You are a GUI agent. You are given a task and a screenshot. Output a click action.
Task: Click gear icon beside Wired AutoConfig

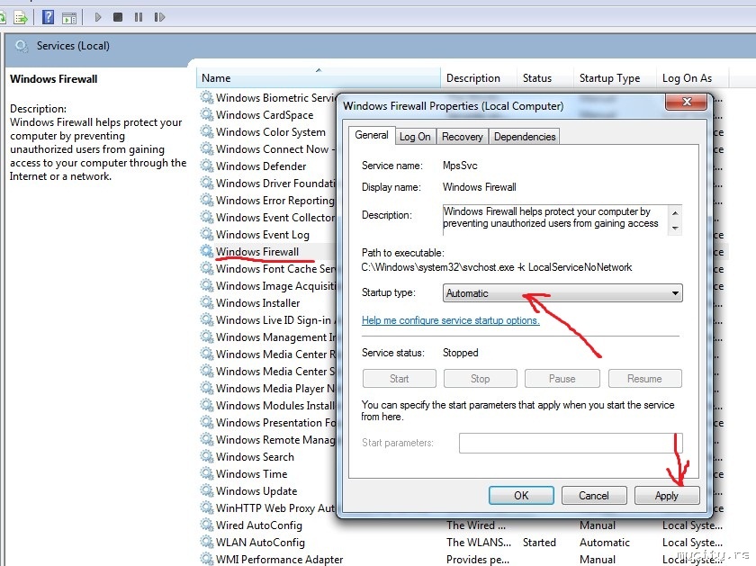pyautogui.click(x=207, y=525)
